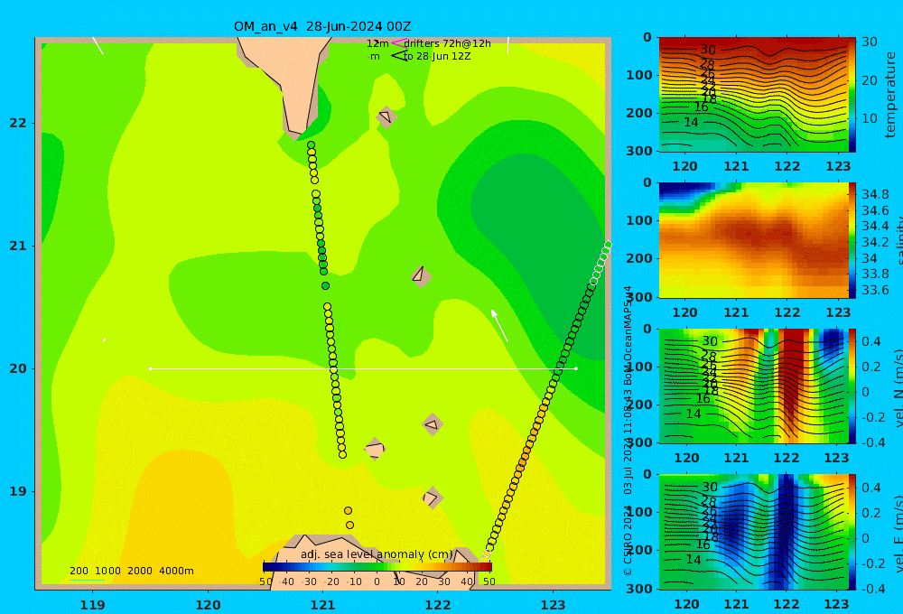Click the longitude label 122 below main map
Image resolution: width=903 pixels, height=614 pixels.
[438, 605]
